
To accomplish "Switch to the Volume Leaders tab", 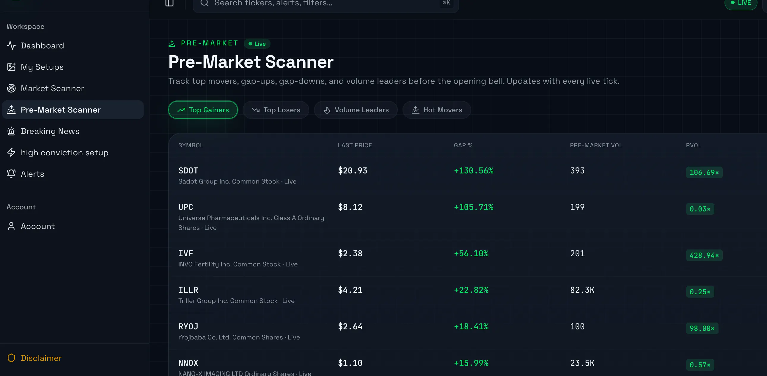I will pyautogui.click(x=356, y=110).
